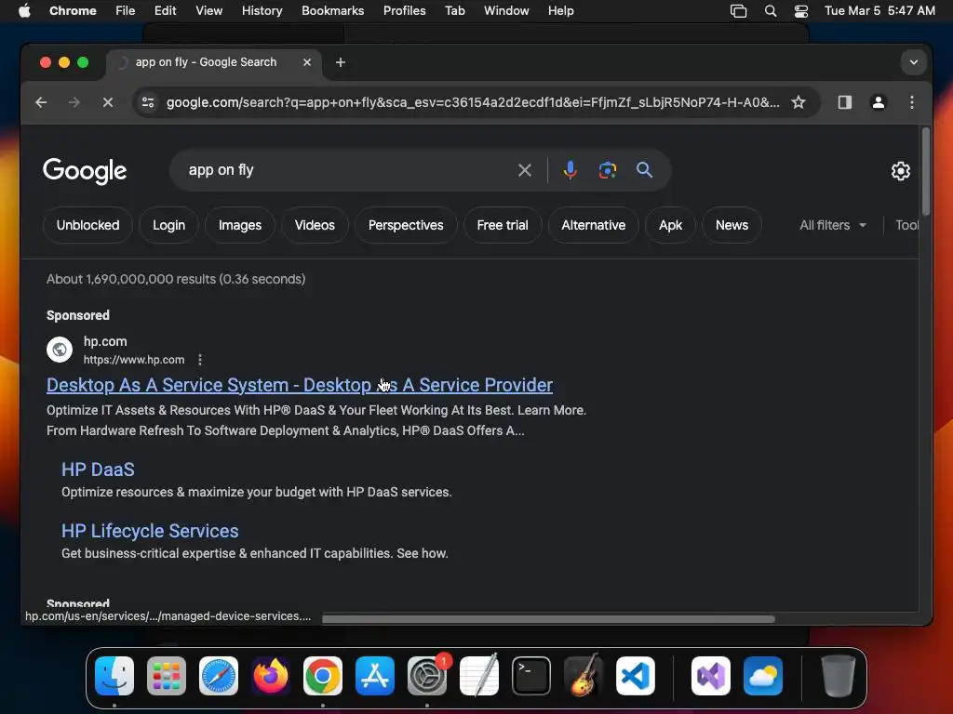Click the page vertical scrollbar thumb

(926, 172)
